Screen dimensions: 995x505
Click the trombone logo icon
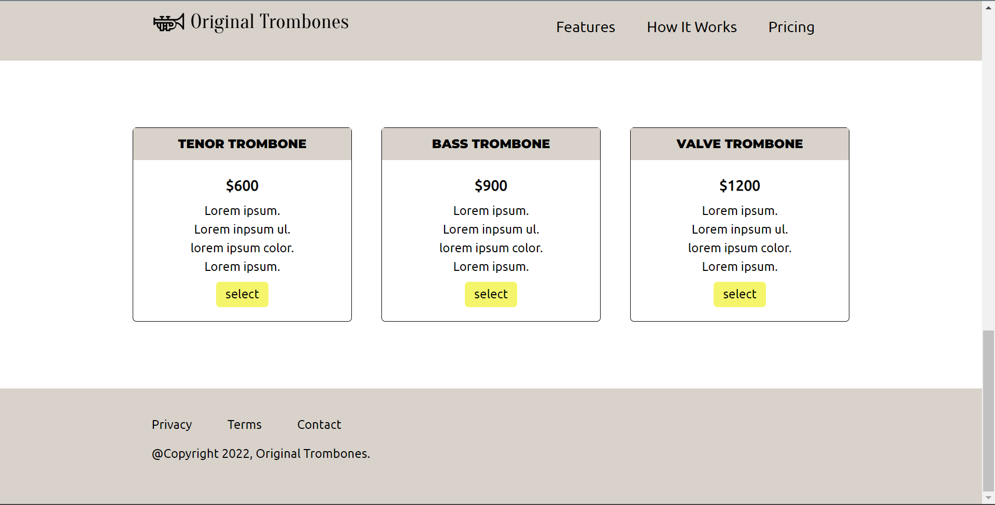click(x=167, y=22)
